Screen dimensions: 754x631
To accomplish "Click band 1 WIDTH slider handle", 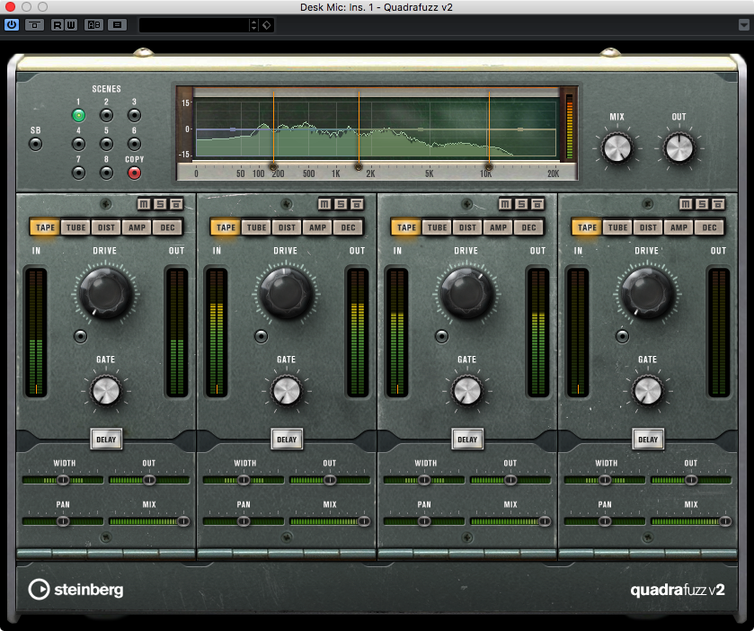I will [x=63, y=480].
